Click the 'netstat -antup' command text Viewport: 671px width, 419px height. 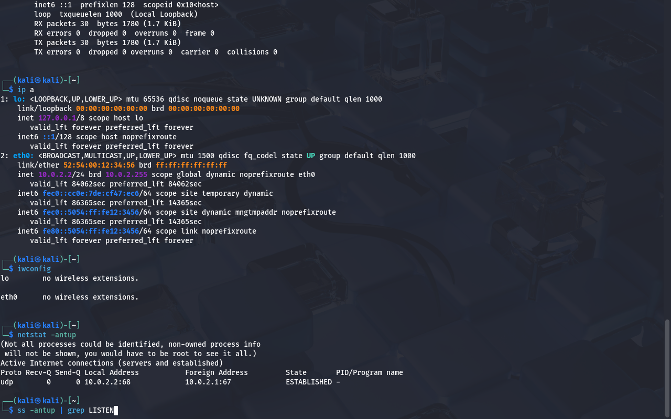[x=47, y=335]
